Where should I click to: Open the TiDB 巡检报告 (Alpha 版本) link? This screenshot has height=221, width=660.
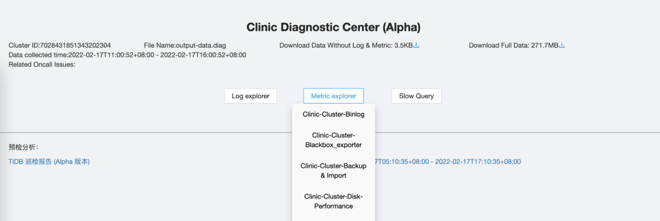50,161
